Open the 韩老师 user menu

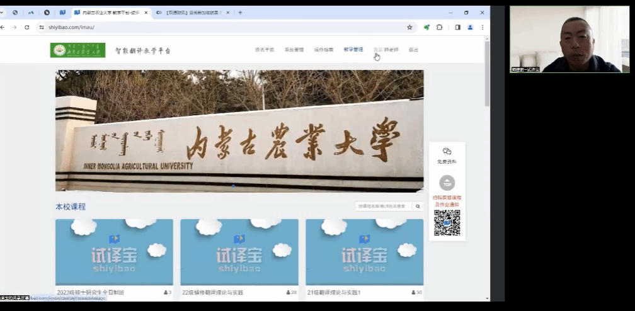tap(386, 50)
